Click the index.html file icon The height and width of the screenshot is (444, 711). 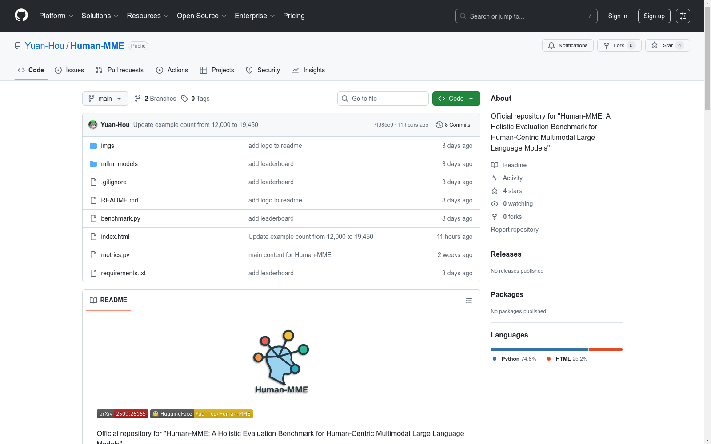tap(93, 237)
